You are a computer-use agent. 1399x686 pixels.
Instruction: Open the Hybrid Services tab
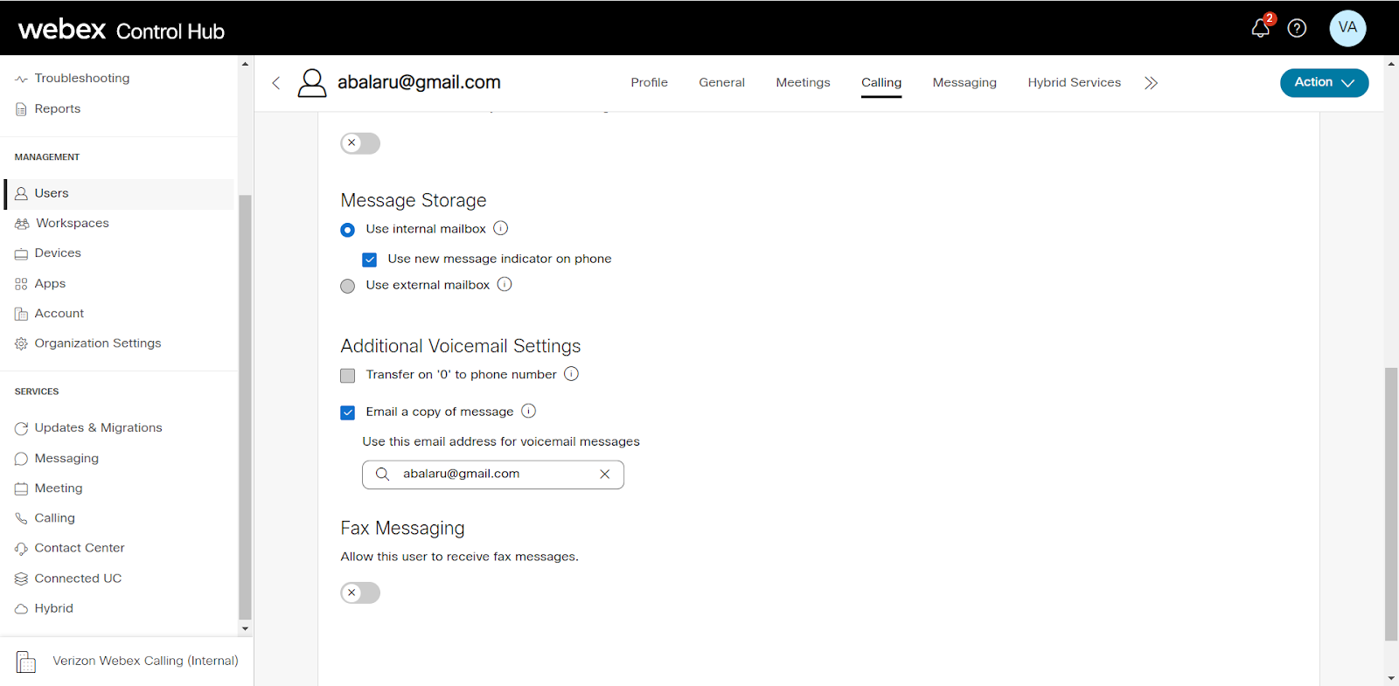(1074, 82)
